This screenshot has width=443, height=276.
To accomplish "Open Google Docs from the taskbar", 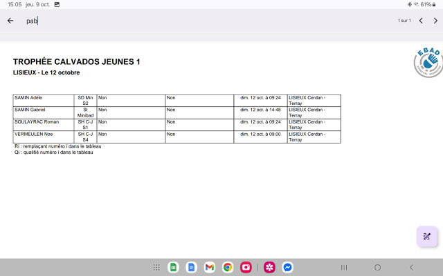I will 191,267.
